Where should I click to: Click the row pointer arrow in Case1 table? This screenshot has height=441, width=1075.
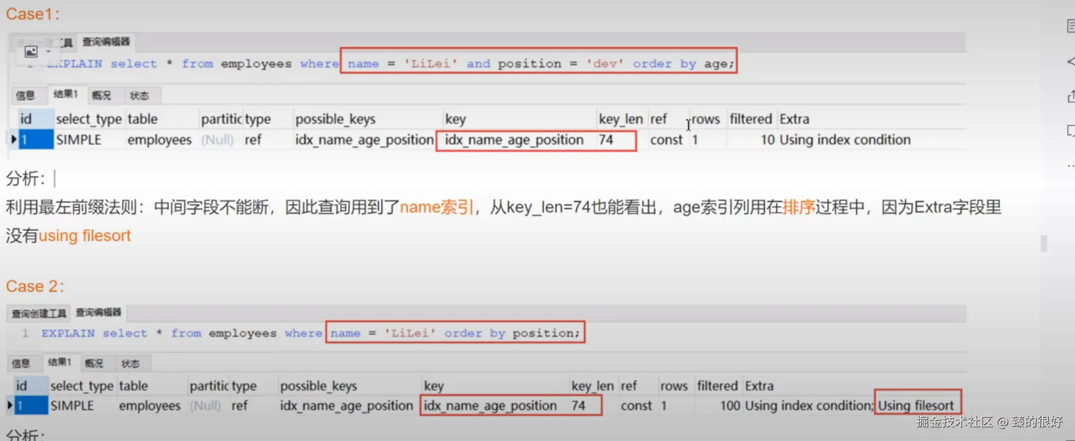pyautogui.click(x=14, y=139)
